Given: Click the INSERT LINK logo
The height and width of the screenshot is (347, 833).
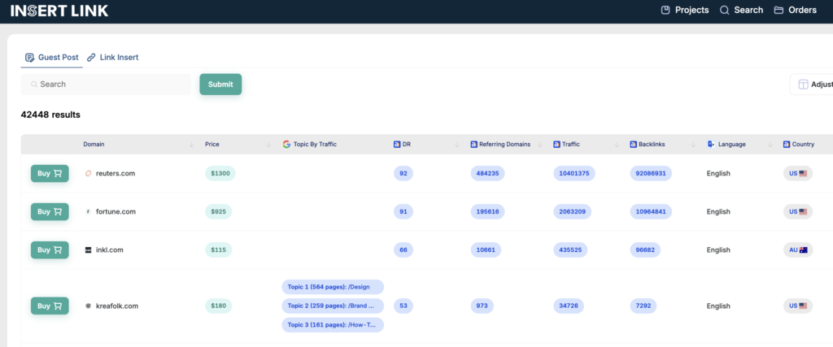Looking at the screenshot, I should tap(59, 11).
